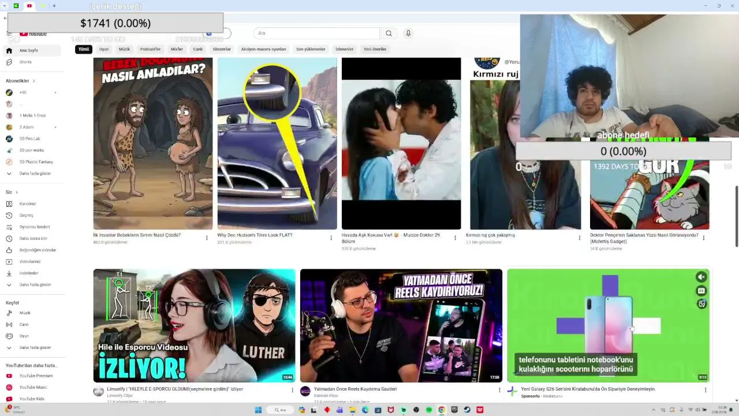Select the Son yüklenenler filter chip
The height and width of the screenshot is (416, 739).
point(311,49)
